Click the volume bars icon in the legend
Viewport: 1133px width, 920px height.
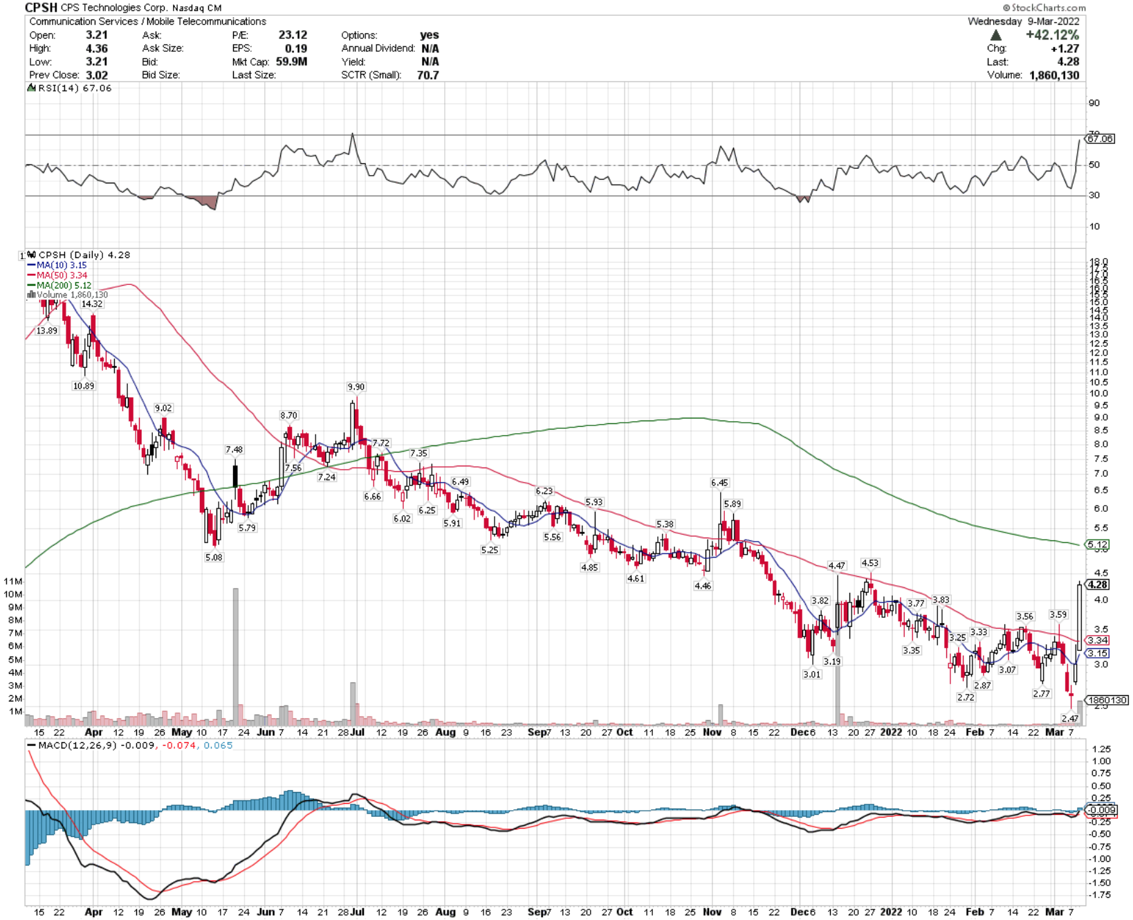point(31,295)
